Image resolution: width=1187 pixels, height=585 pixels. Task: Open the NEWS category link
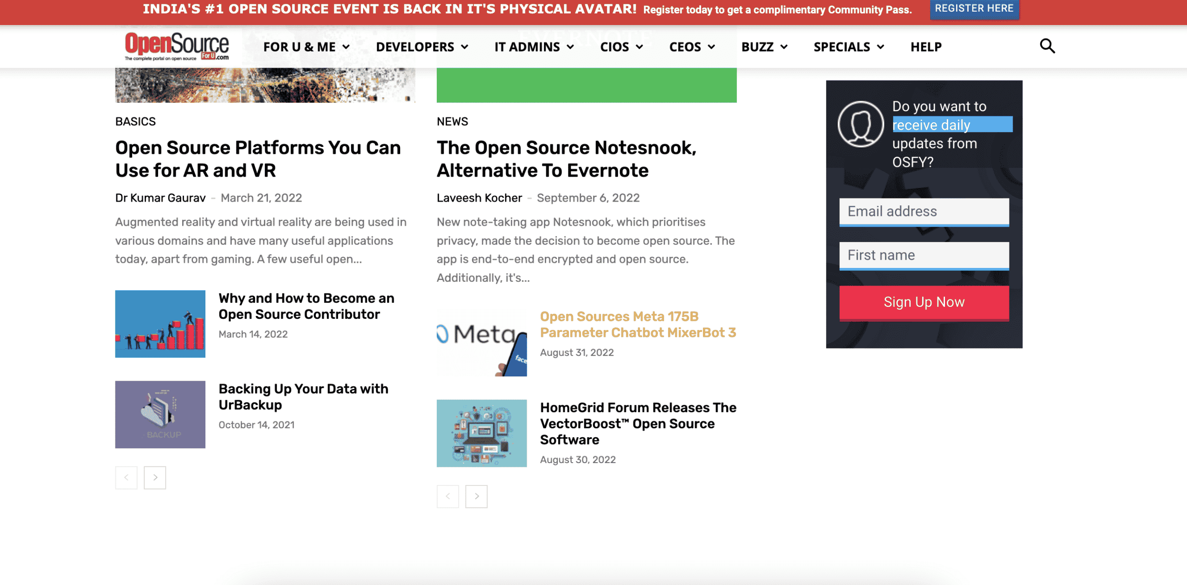(453, 121)
